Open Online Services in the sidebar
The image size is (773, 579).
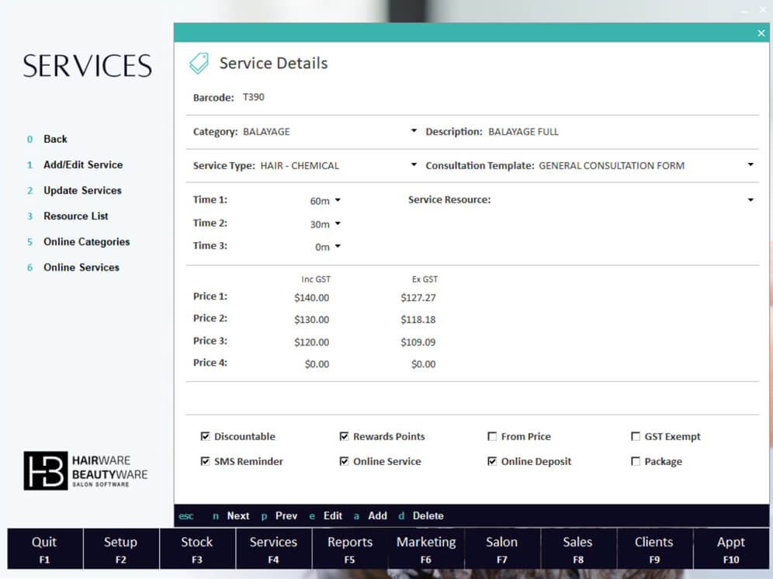(81, 267)
